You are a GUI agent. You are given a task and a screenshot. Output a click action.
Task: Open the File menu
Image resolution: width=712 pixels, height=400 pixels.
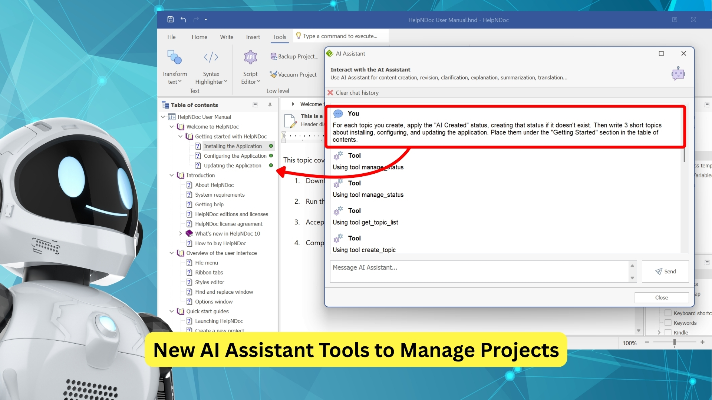coord(171,37)
